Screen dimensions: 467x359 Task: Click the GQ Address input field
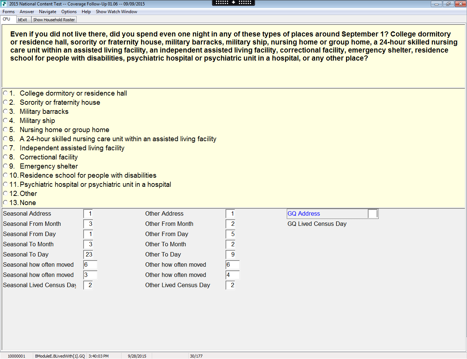click(x=373, y=214)
